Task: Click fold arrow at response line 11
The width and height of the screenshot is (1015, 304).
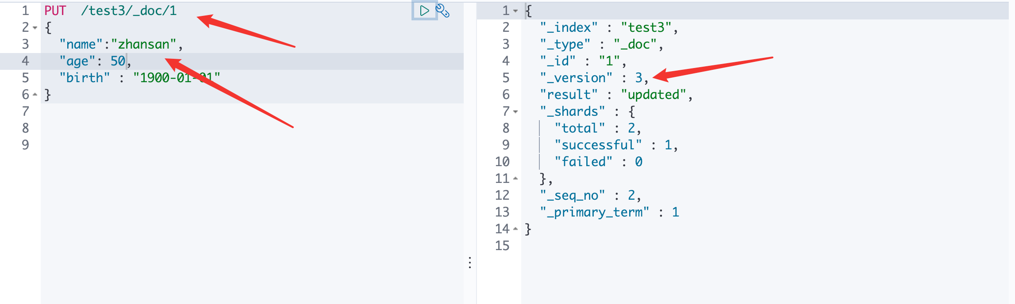Action: pos(515,179)
